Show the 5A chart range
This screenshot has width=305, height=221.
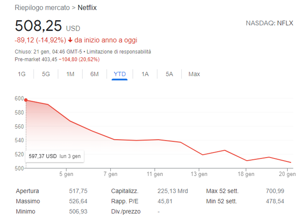169,74
